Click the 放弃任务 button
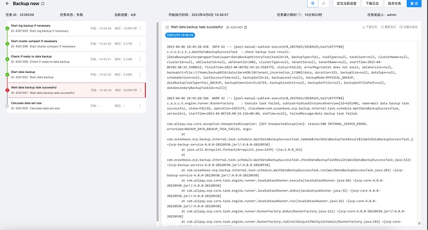 395,3
